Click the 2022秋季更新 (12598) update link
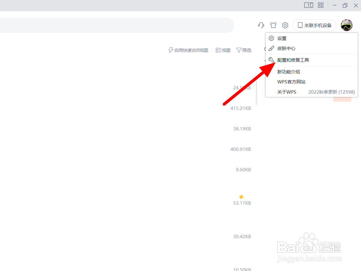 point(331,92)
